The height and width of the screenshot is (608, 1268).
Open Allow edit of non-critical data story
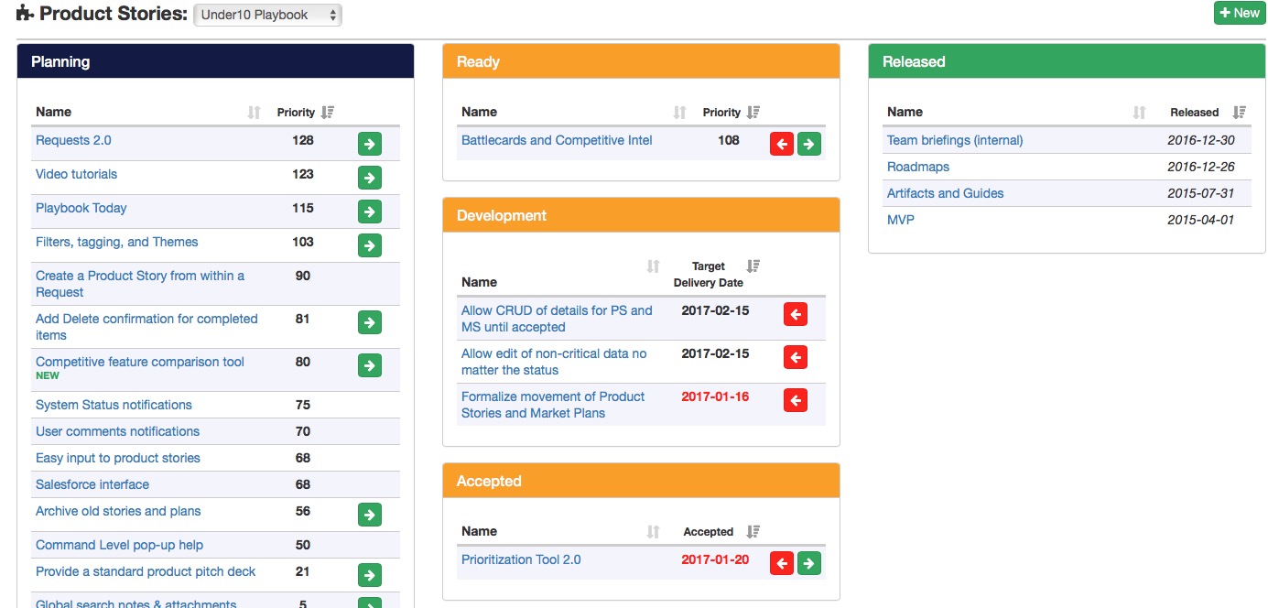pos(554,362)
